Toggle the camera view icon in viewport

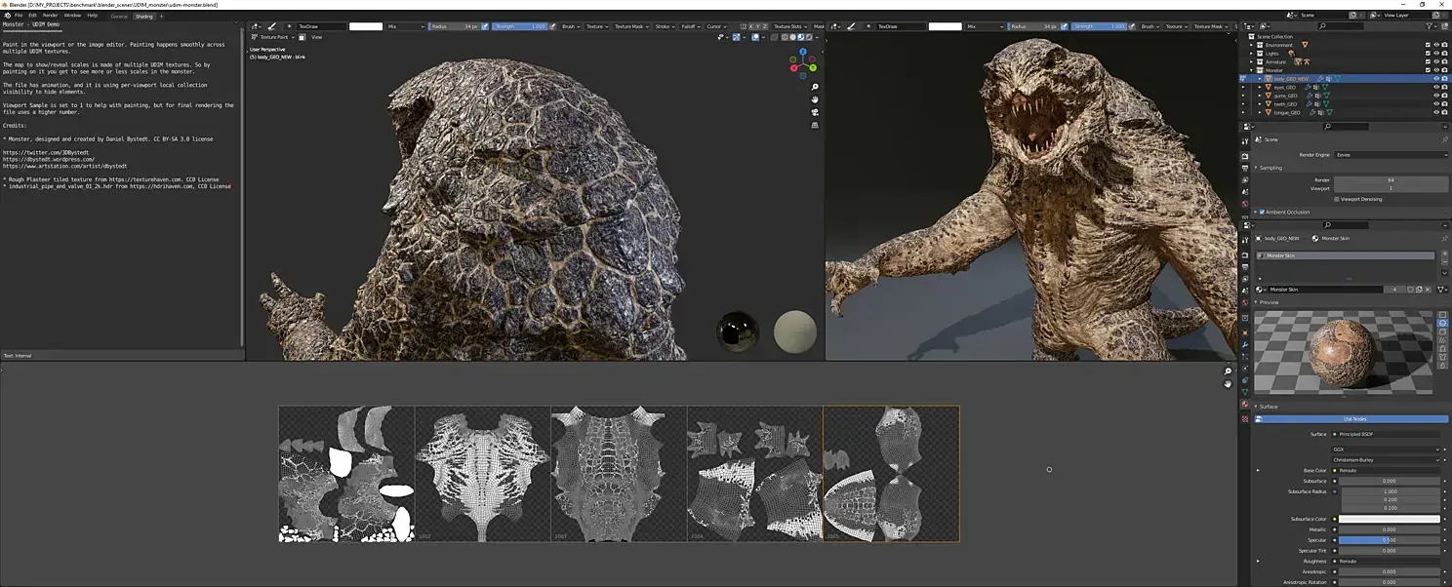point(815,113)
